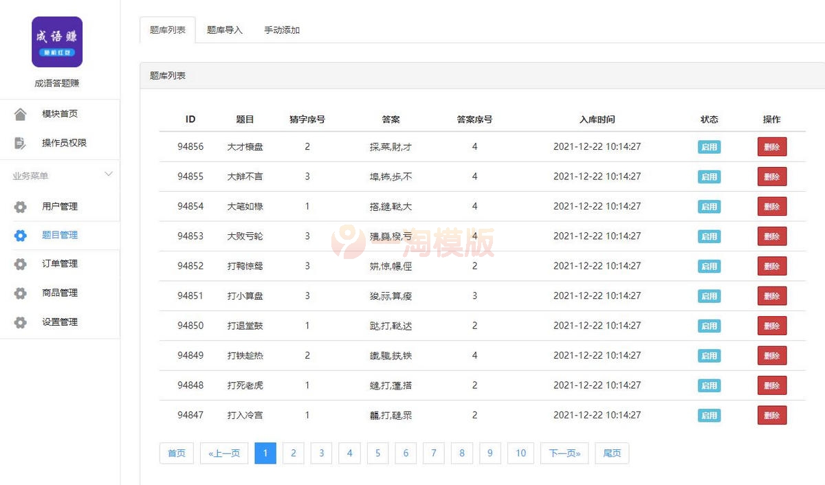The image size is (825, 485).
Task: Switch to the 题库导入 tab
Action: 225,30
